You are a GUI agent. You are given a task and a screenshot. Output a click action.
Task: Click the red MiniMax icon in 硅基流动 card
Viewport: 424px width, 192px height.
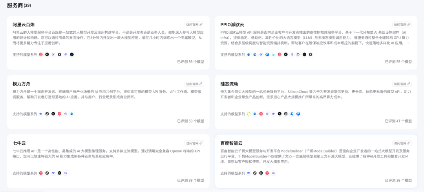click(261, 114)
